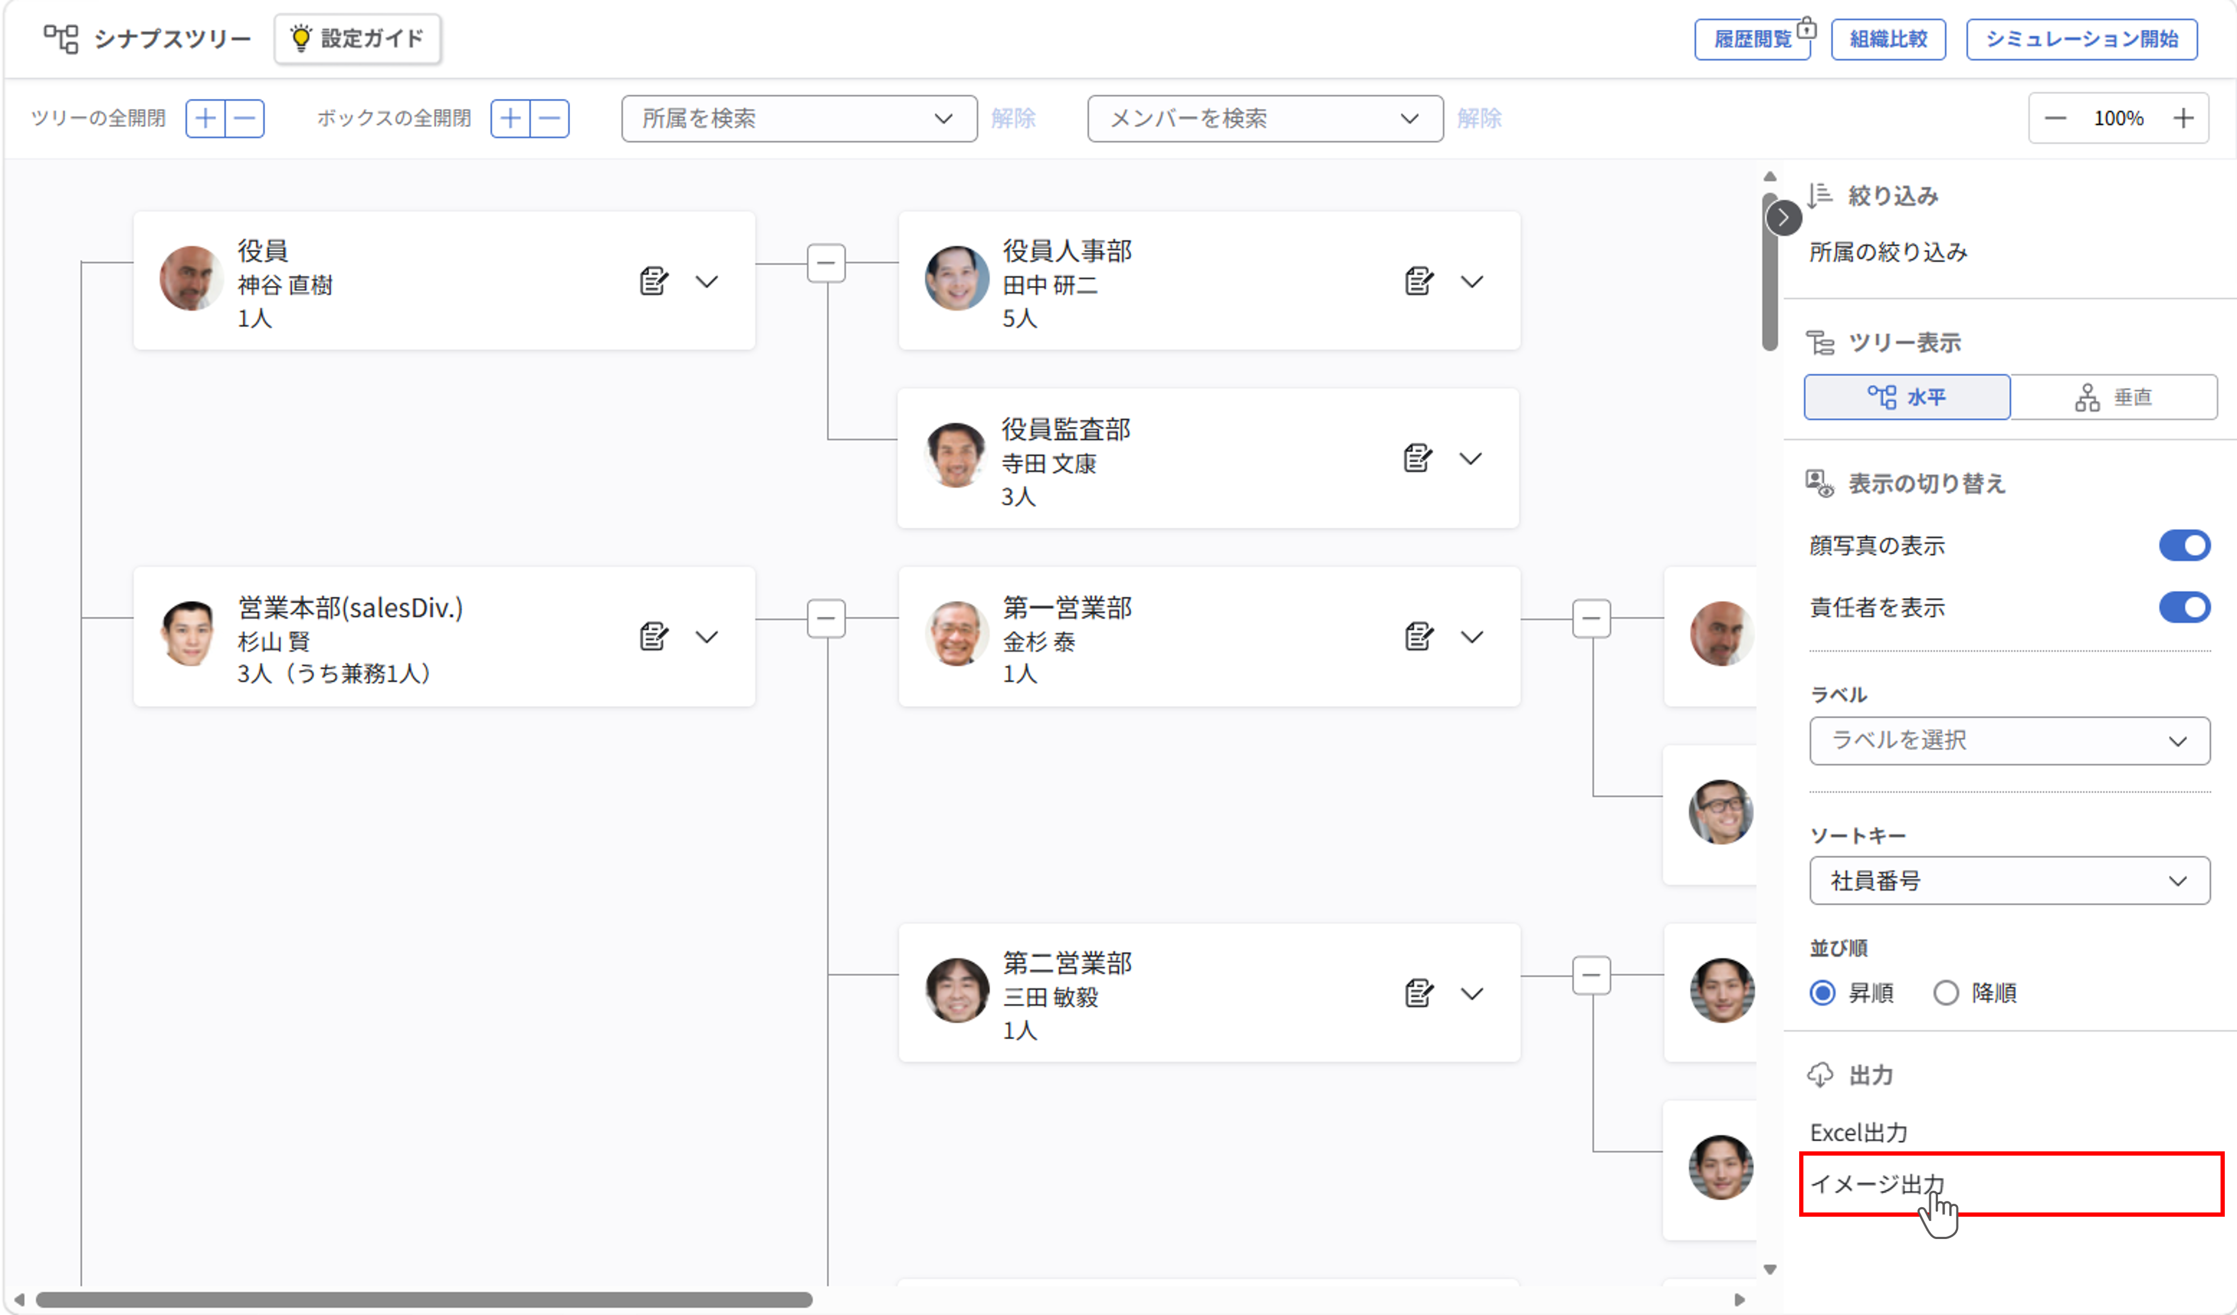Collapse the branch after the 第一営業部 card
Image resolution: width=2237 pixels, height=1315 pixels.
point(1591,618)
